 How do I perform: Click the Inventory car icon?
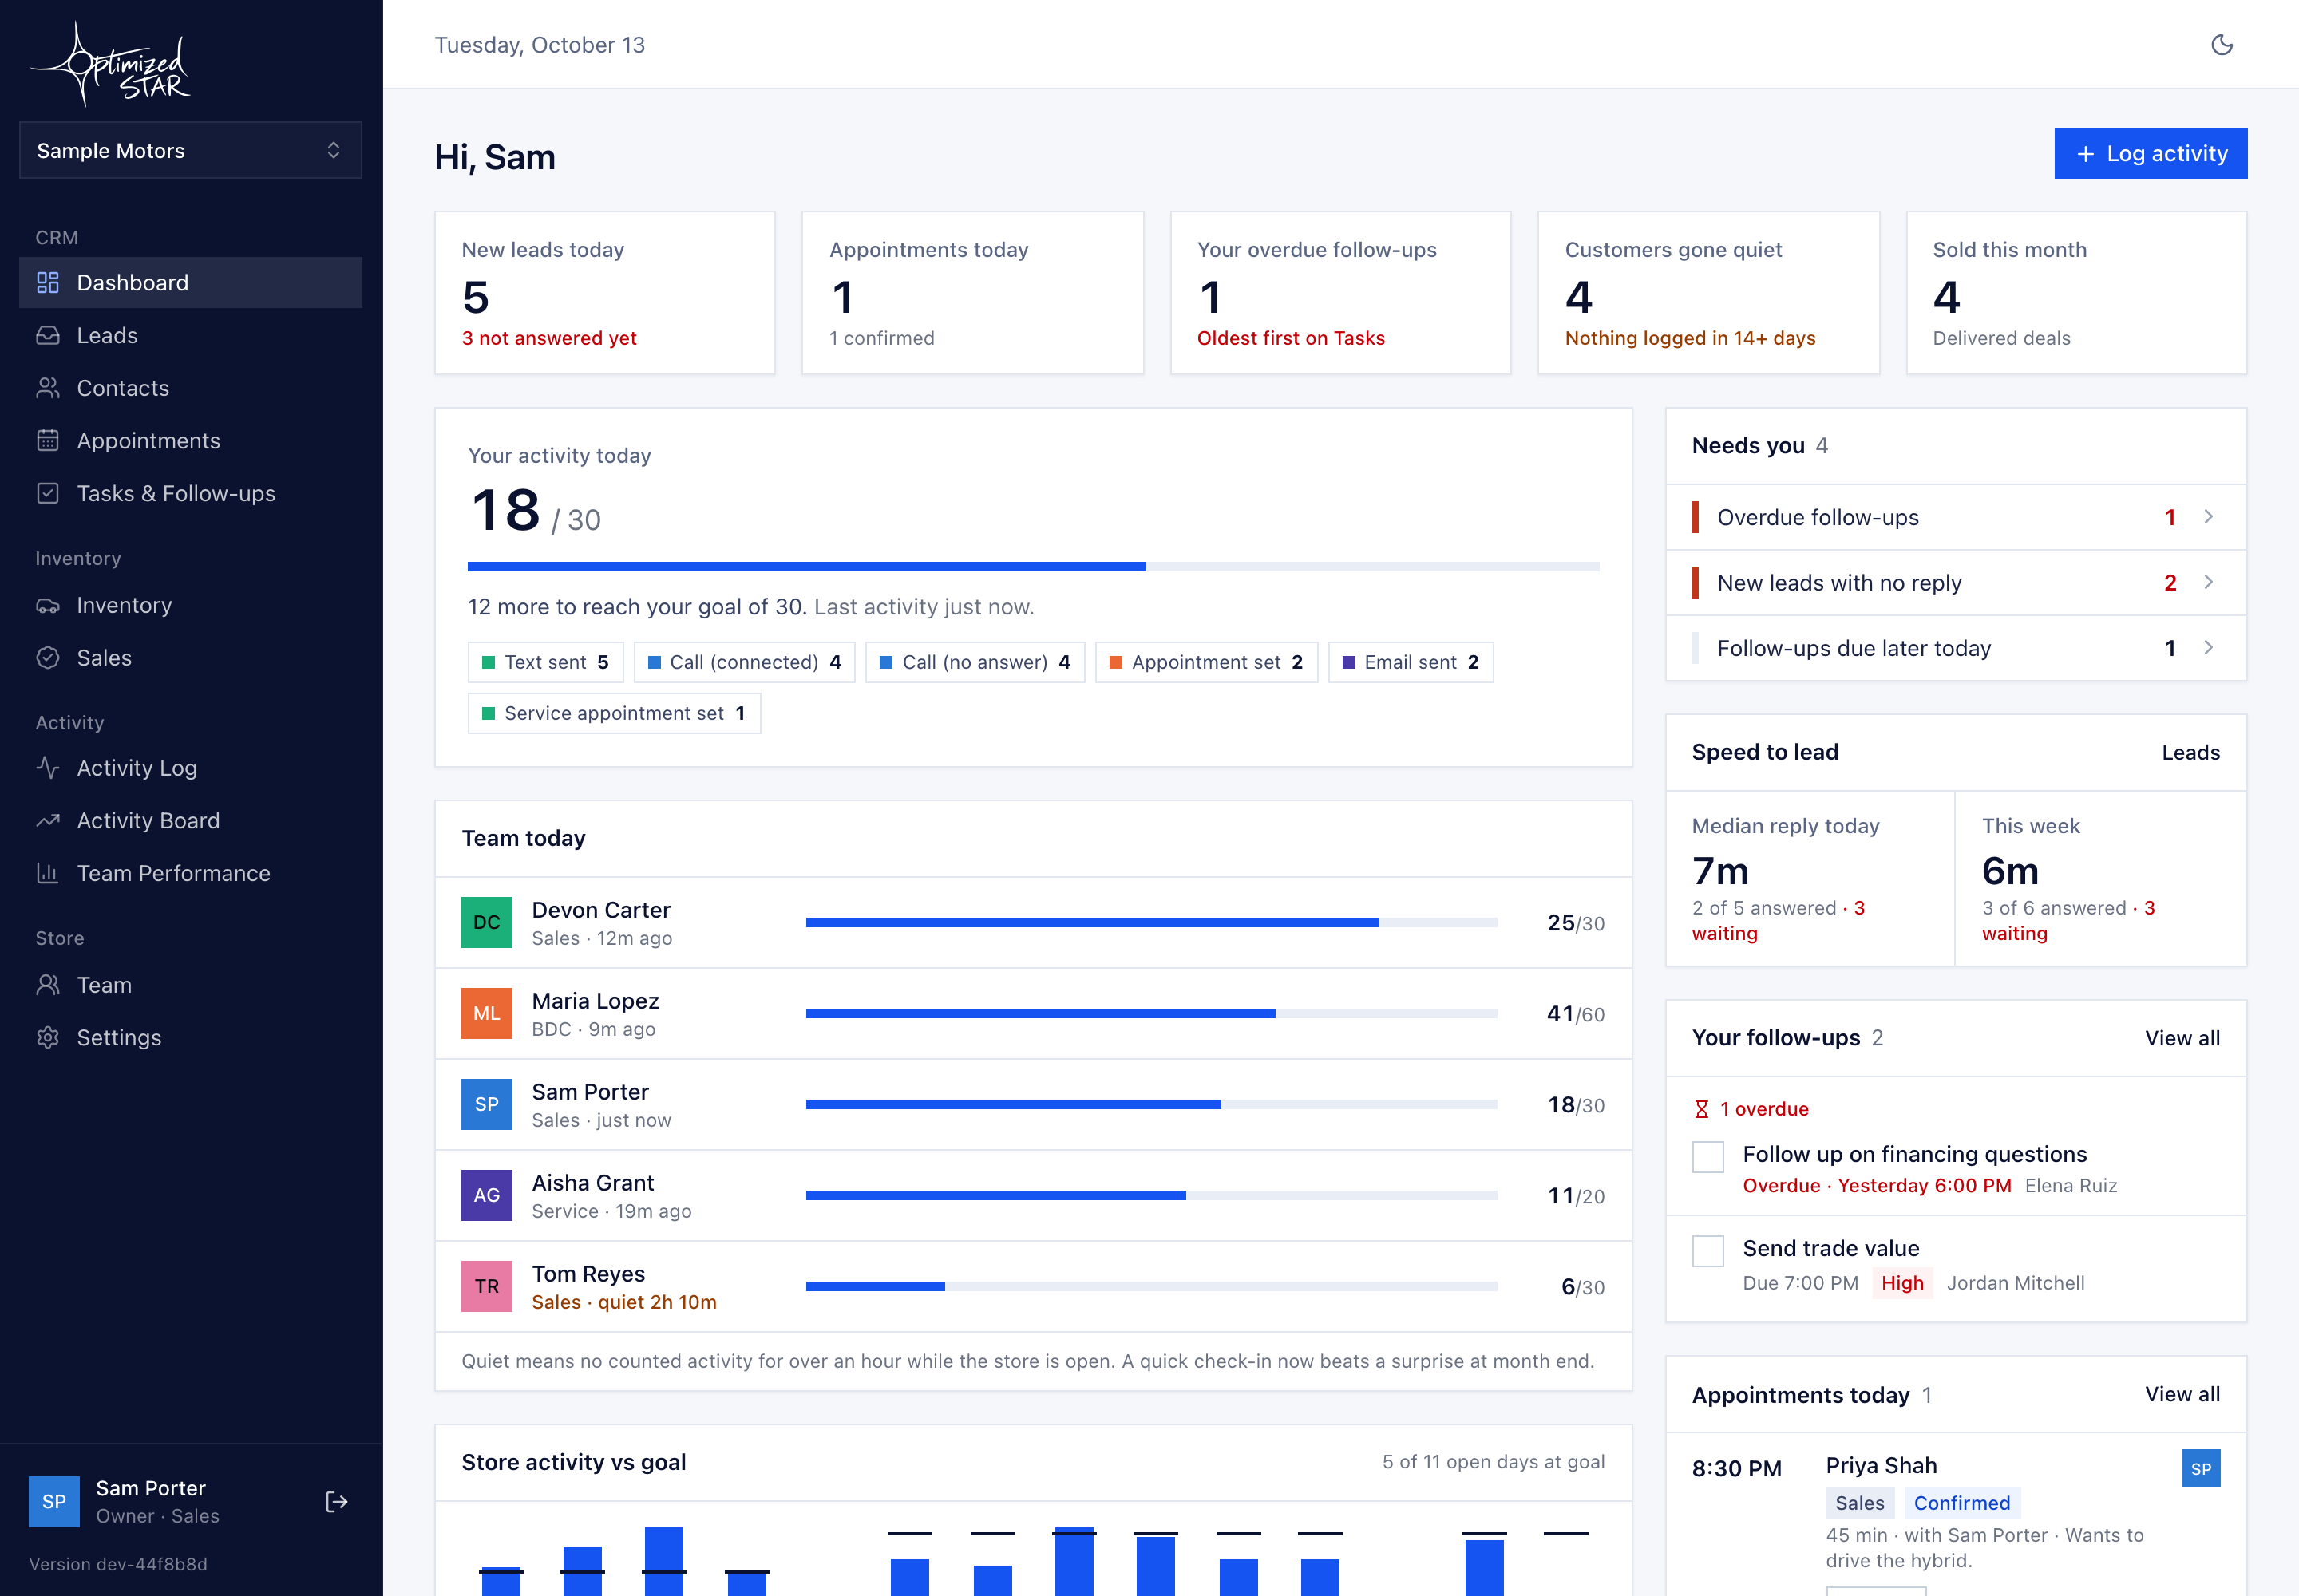pos(48,606)
